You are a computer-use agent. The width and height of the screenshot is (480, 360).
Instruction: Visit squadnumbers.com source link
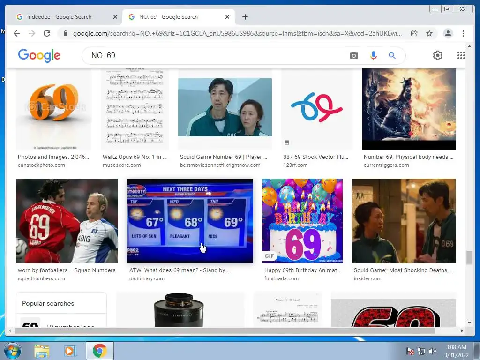[41, 278]
